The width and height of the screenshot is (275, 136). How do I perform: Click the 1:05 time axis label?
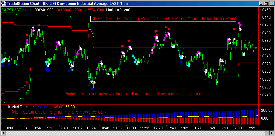click(x=185, y=128)
